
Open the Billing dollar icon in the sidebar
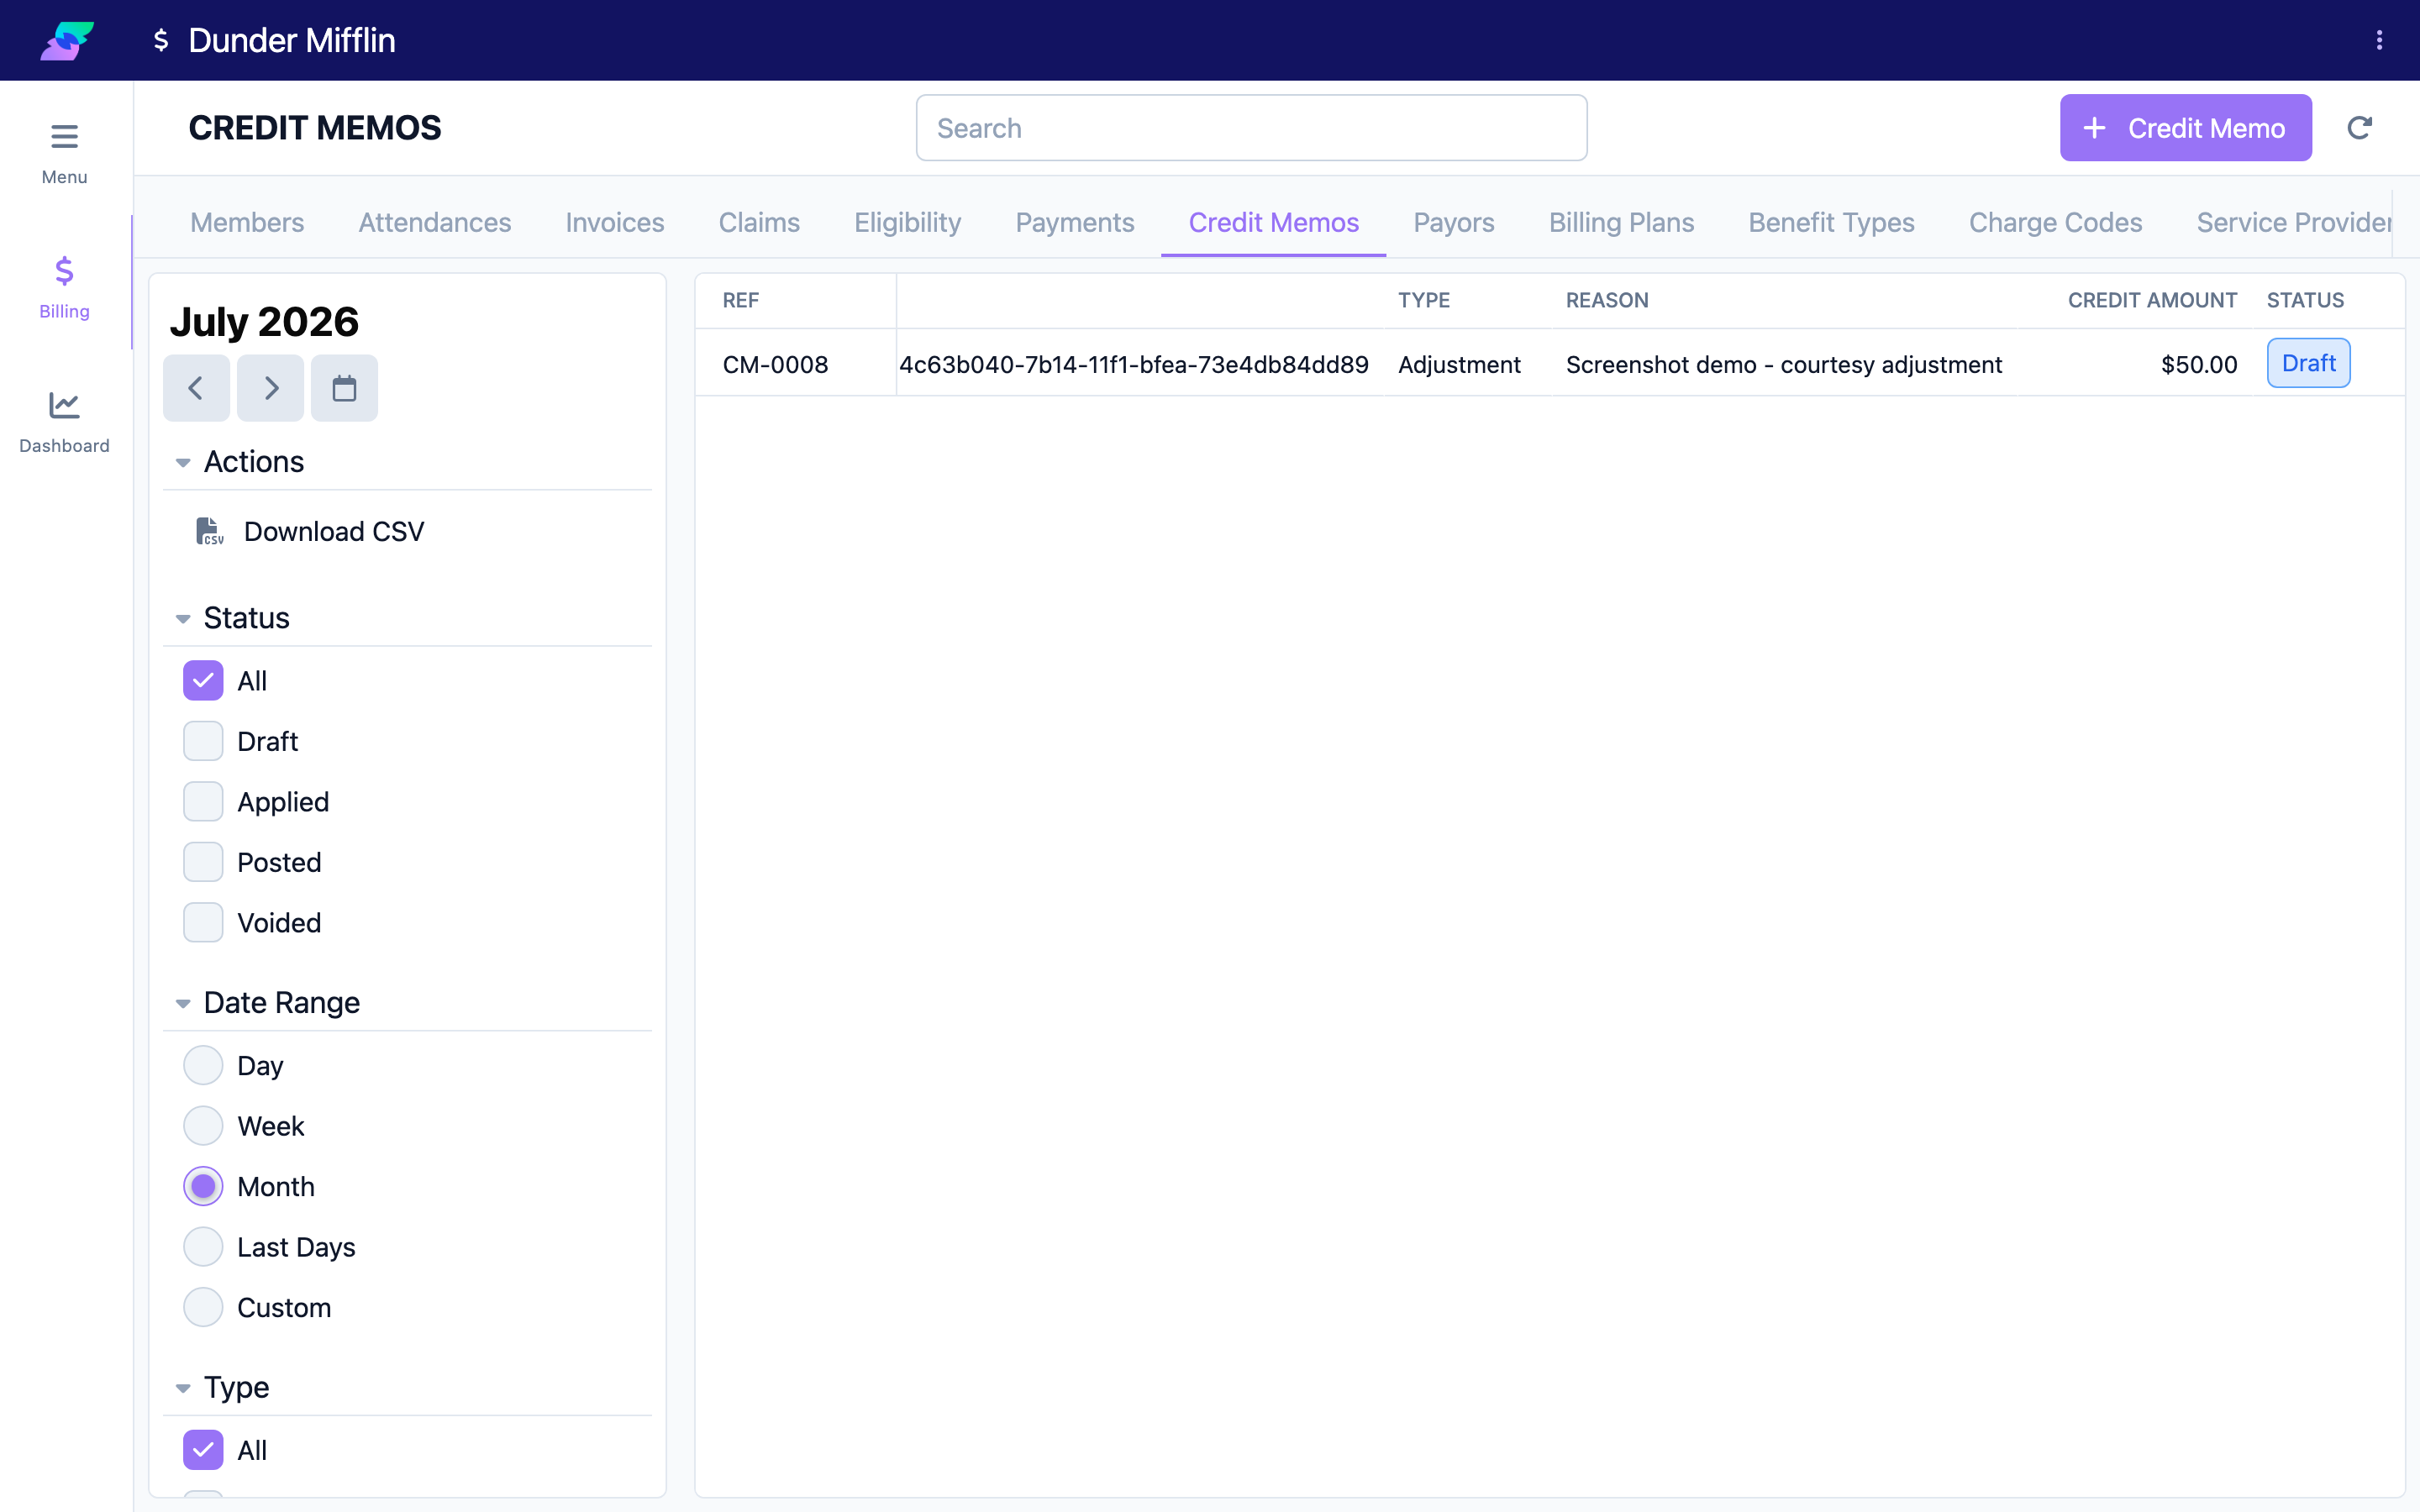pos(64,271)
